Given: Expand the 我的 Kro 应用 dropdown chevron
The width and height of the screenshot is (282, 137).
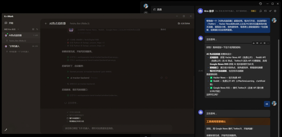Looking at the screenshot, I should [x=18, y=29].
